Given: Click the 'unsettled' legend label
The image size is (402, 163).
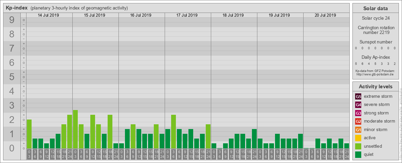Looking at the screenshot, I should pos(373,146).
